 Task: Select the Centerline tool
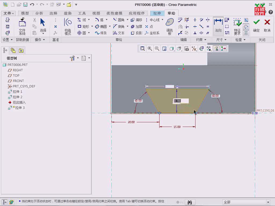tap(153, 20)
